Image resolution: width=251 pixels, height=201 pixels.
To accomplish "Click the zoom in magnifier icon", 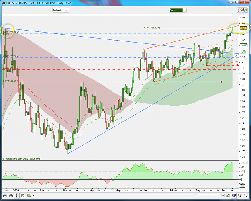I will click(245, 195).
